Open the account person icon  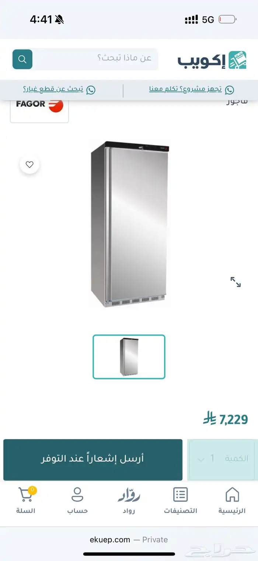[77, 494]
